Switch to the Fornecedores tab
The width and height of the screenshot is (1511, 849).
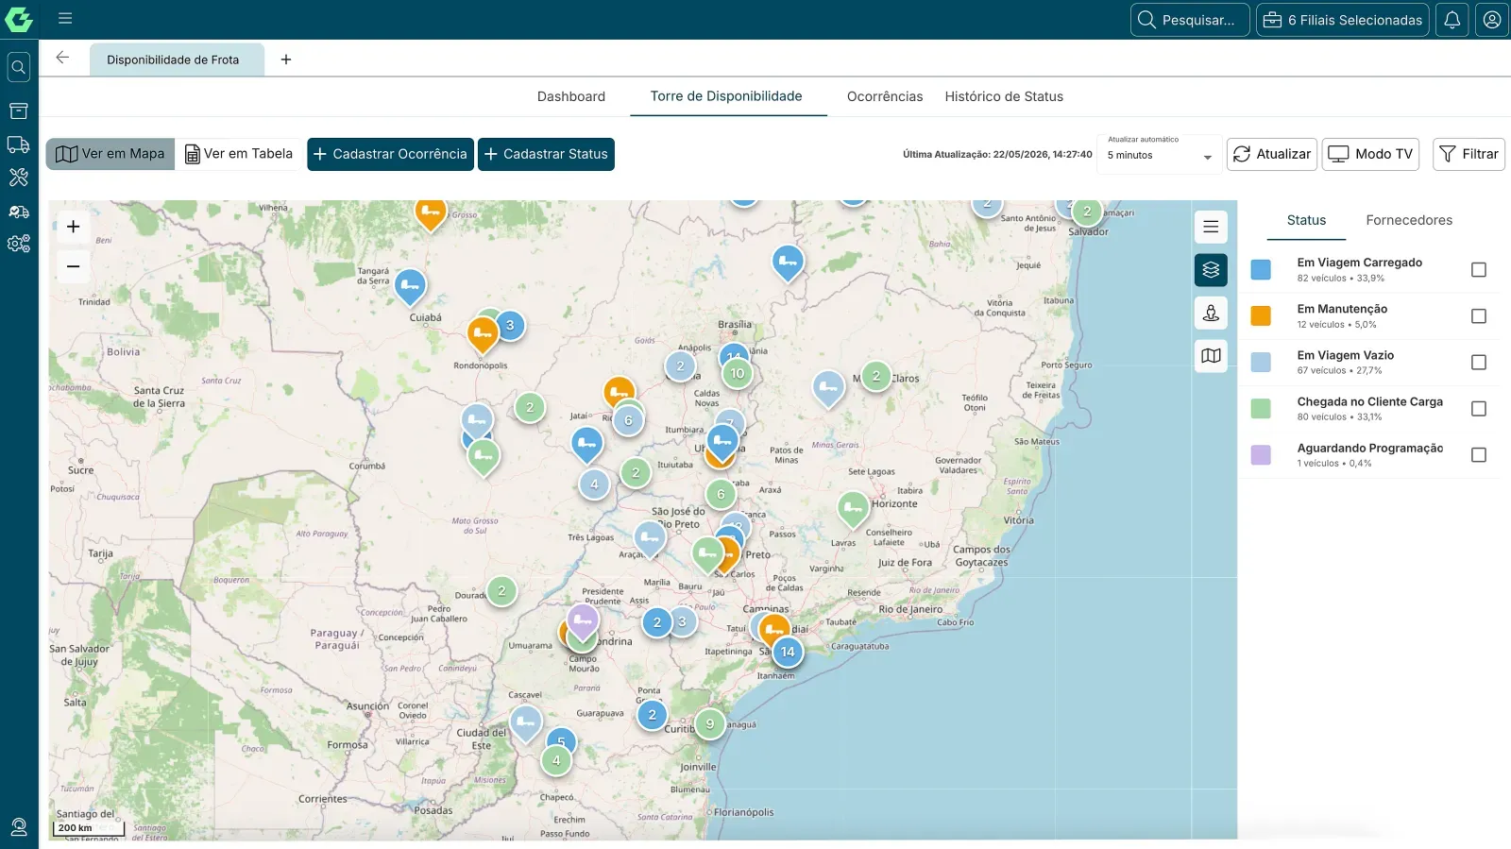[x=1409, y=220]
